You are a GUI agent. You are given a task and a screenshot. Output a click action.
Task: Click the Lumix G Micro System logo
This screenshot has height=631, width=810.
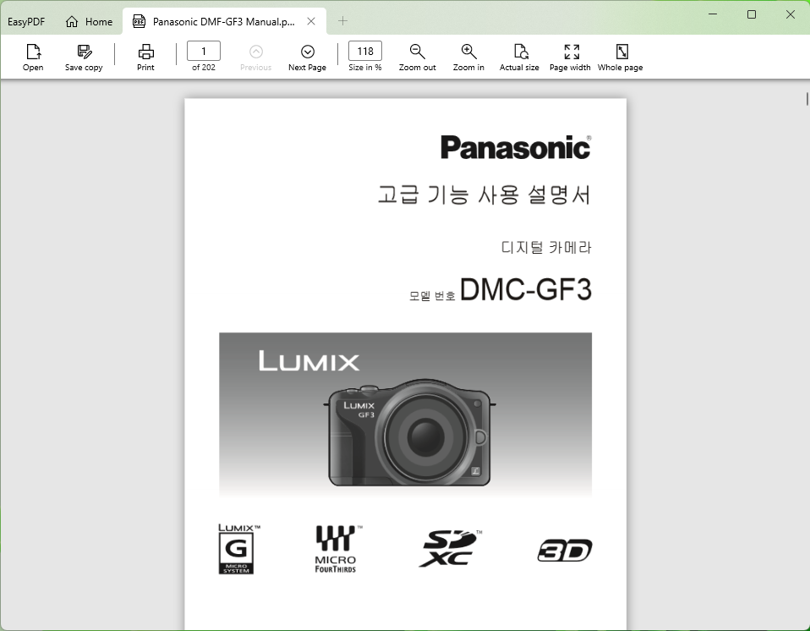click(238, 549)
